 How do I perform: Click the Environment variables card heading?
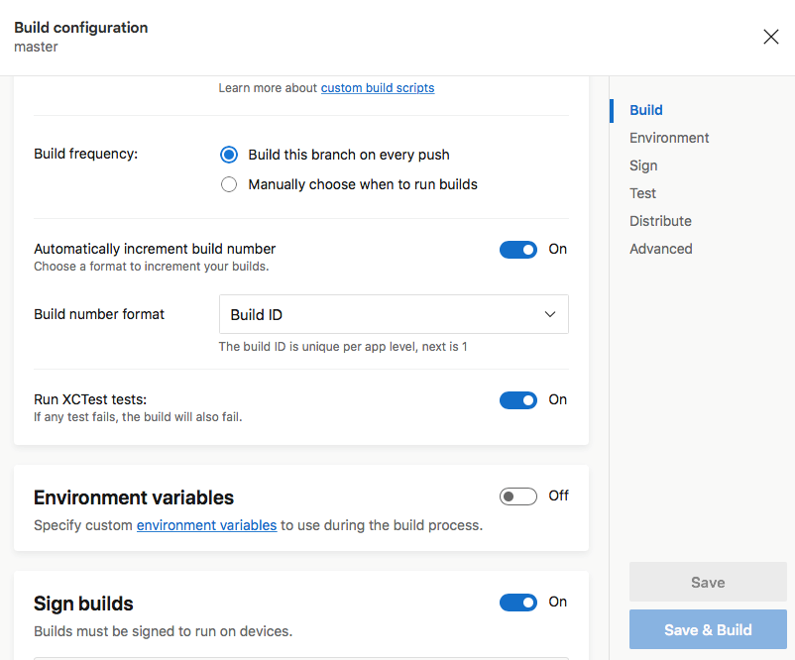[134, 497]
